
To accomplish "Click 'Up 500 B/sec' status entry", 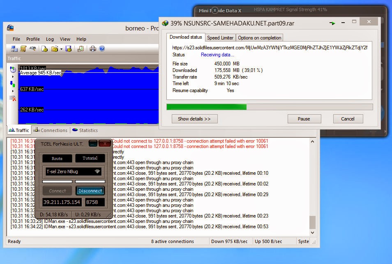I will point(268,241).
